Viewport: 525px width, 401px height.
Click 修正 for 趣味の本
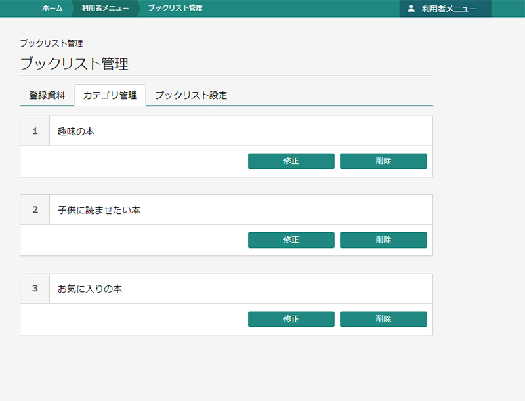(x=291, y=161)
